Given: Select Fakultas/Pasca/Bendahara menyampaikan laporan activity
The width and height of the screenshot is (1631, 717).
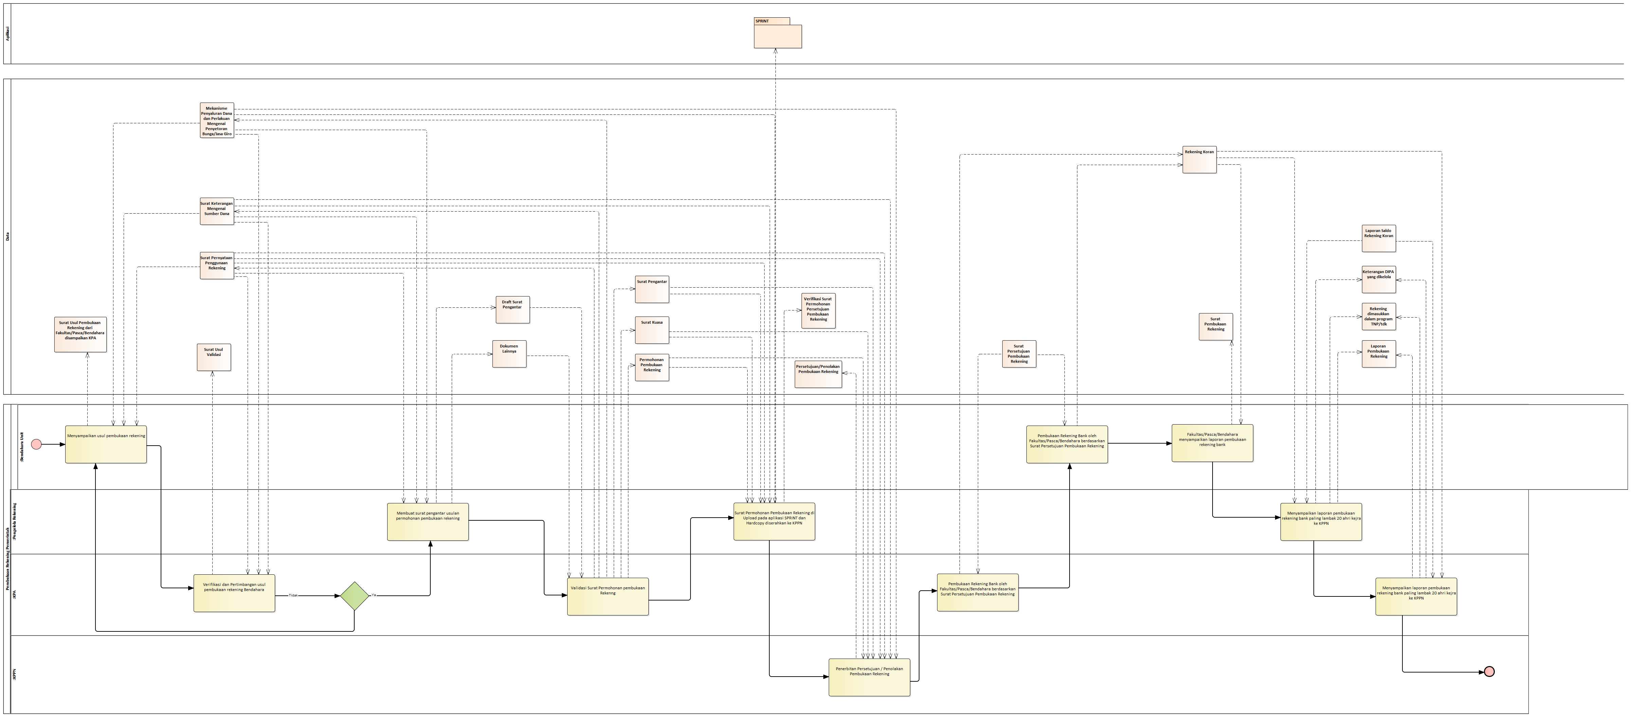Looking at the screenshot, I should pos(1213,443).
